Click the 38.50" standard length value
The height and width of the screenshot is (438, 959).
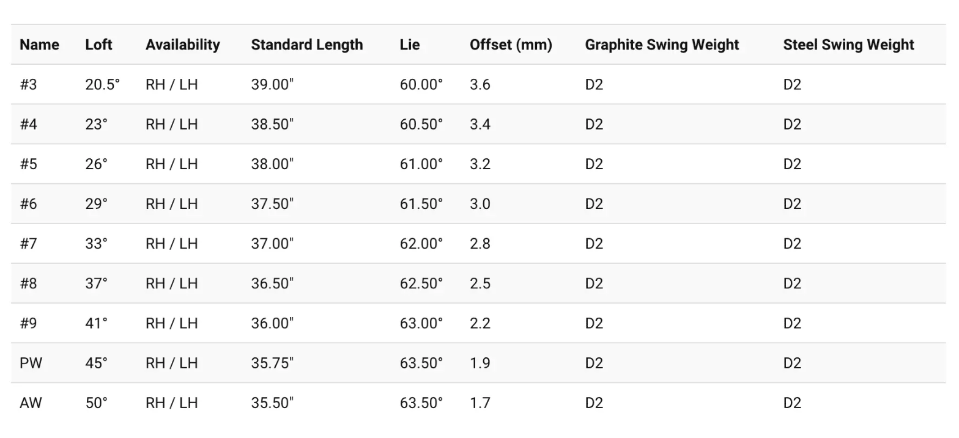(x=272, y=124)
